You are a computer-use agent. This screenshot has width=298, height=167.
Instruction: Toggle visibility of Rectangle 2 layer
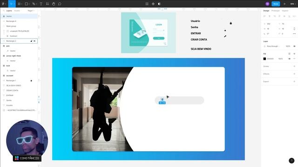pos(34,41)
